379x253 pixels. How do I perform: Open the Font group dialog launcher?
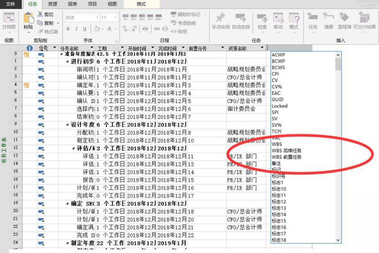tap(117, 41)
